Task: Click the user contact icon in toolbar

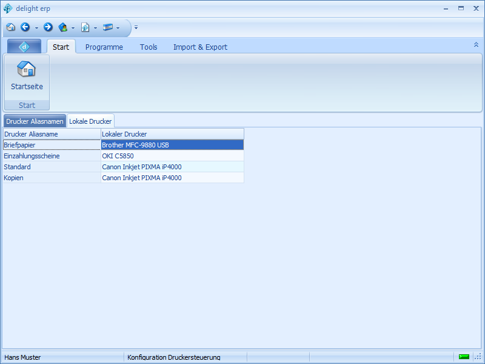Action: [63, 27]
